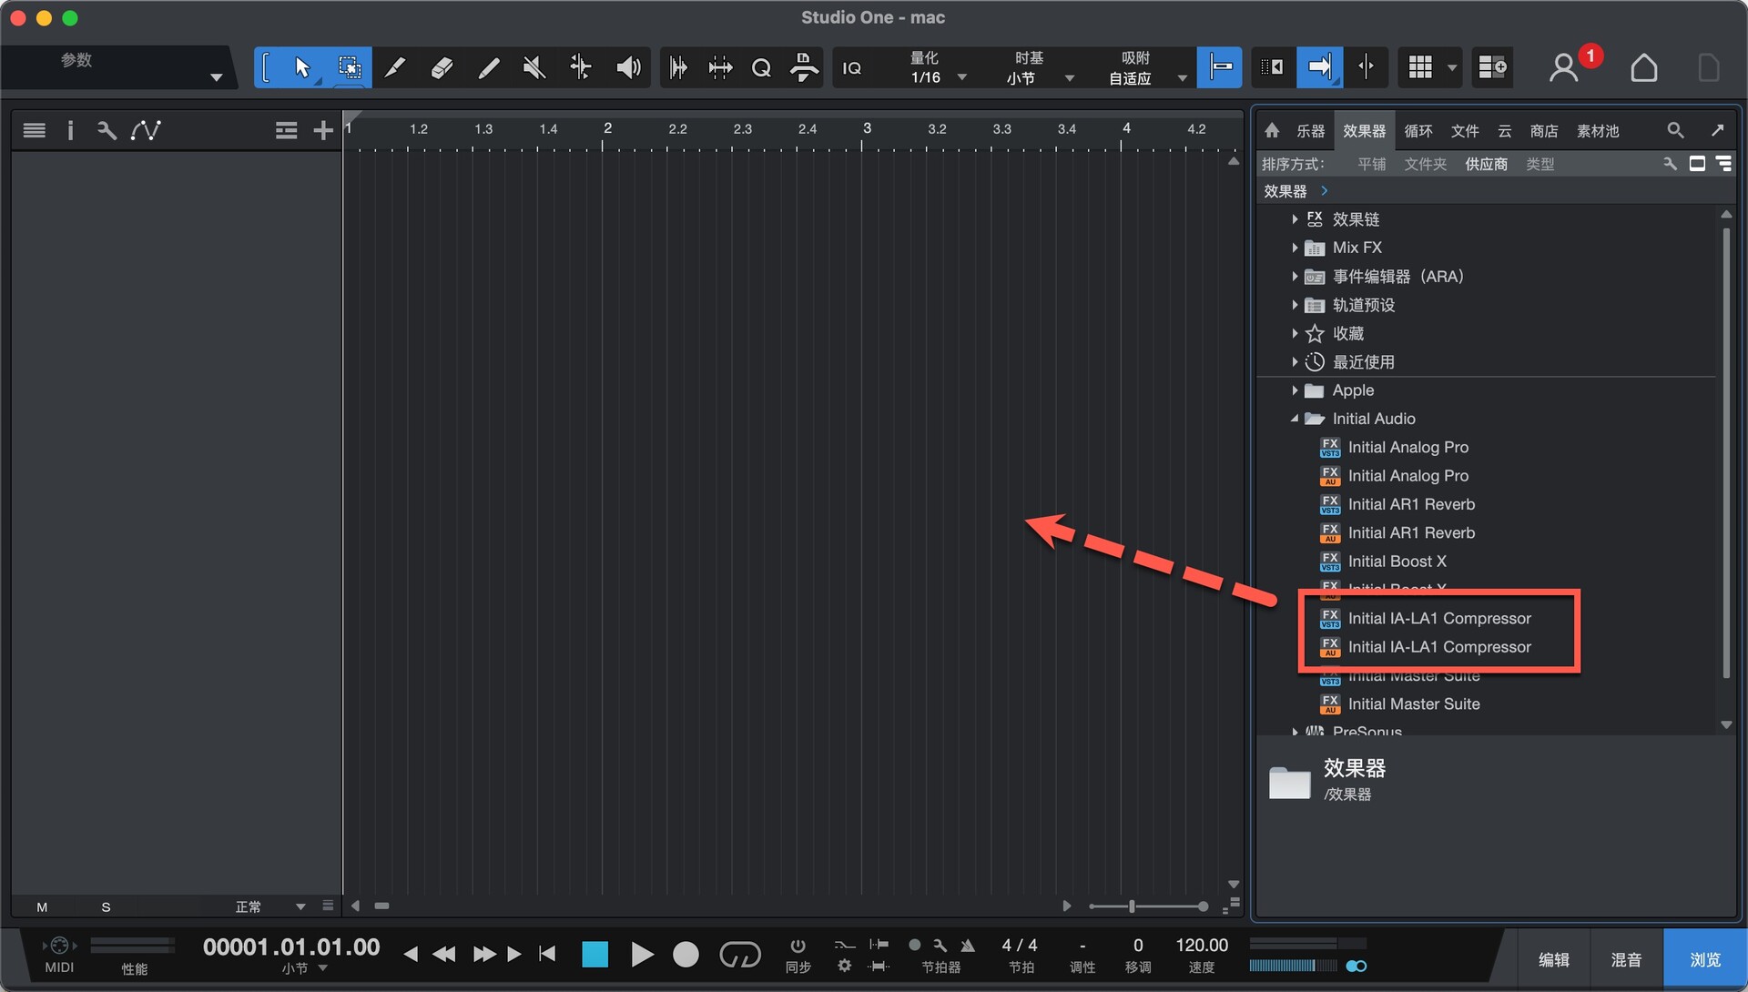
Task: Toggle the global Mute M button
Action: [x=42, y=907]
